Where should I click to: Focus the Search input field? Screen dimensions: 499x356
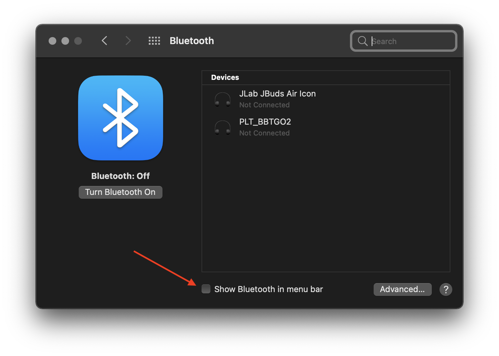click(x=404, y=41)
